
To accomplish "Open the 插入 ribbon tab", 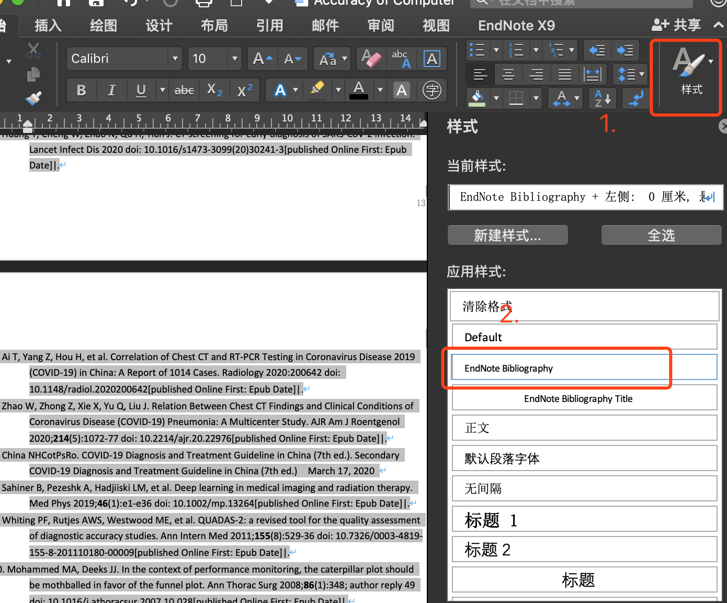I will tap(48, 25).
